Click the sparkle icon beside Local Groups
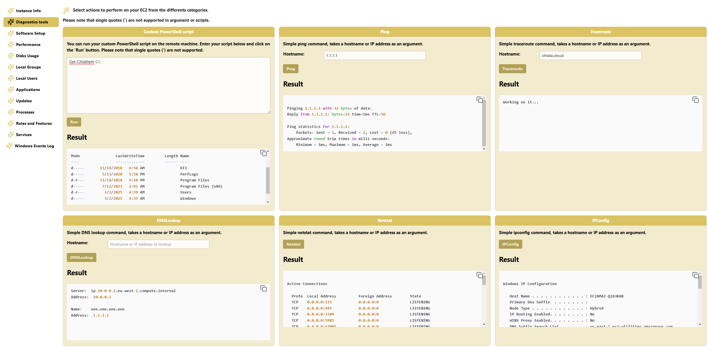Viewport: 708px width, 347px height. coord(11,67)
